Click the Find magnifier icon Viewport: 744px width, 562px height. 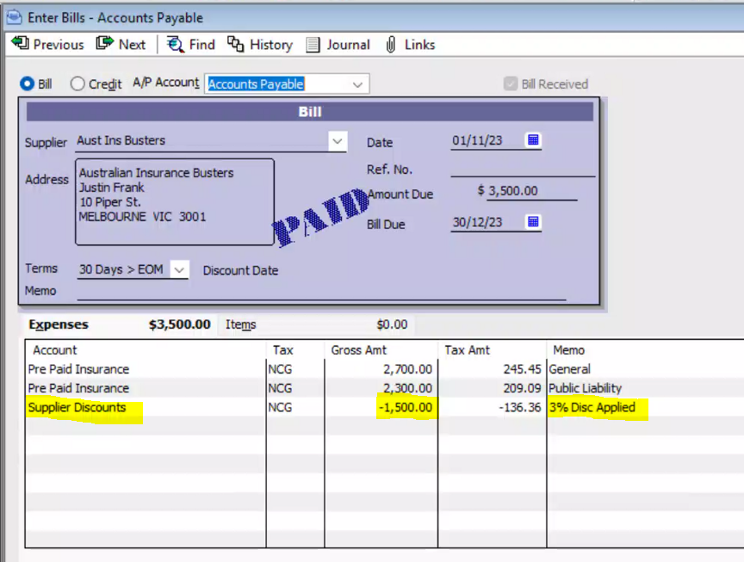(x=175, y=44)
